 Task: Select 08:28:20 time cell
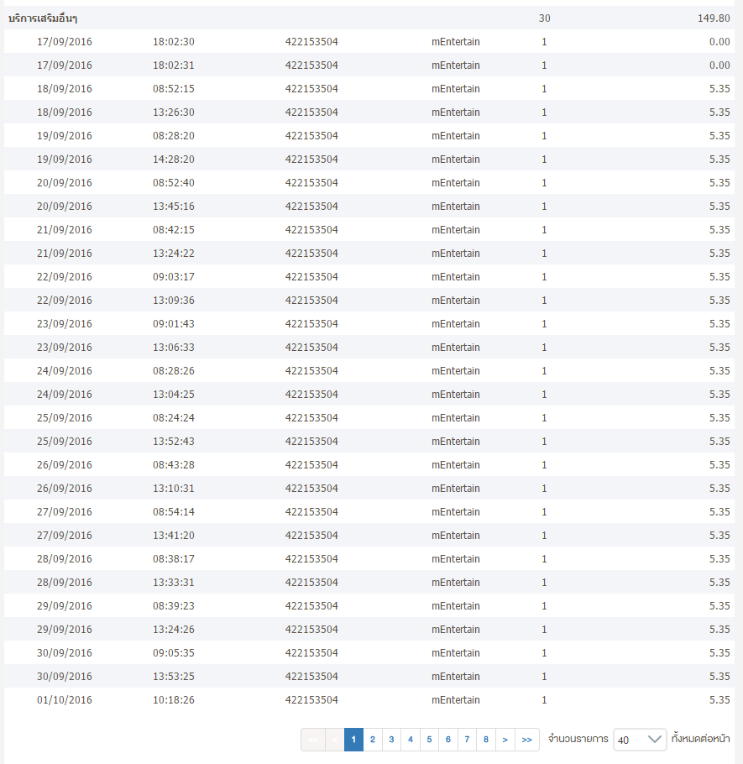[174, 136]
